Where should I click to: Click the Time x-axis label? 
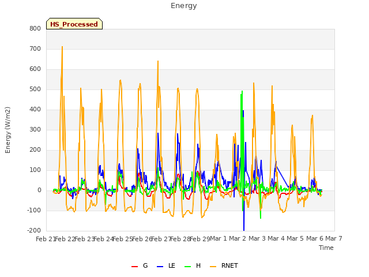(x=326, y=248)
